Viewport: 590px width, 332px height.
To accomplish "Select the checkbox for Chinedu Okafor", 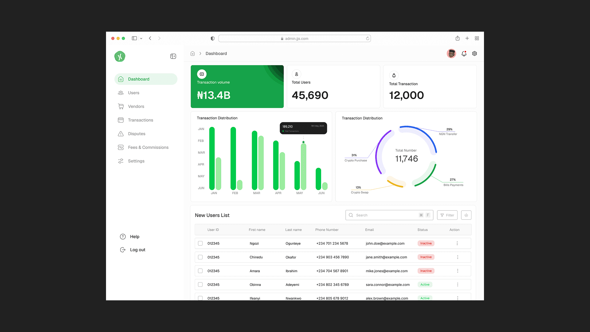I will point(200,257).
